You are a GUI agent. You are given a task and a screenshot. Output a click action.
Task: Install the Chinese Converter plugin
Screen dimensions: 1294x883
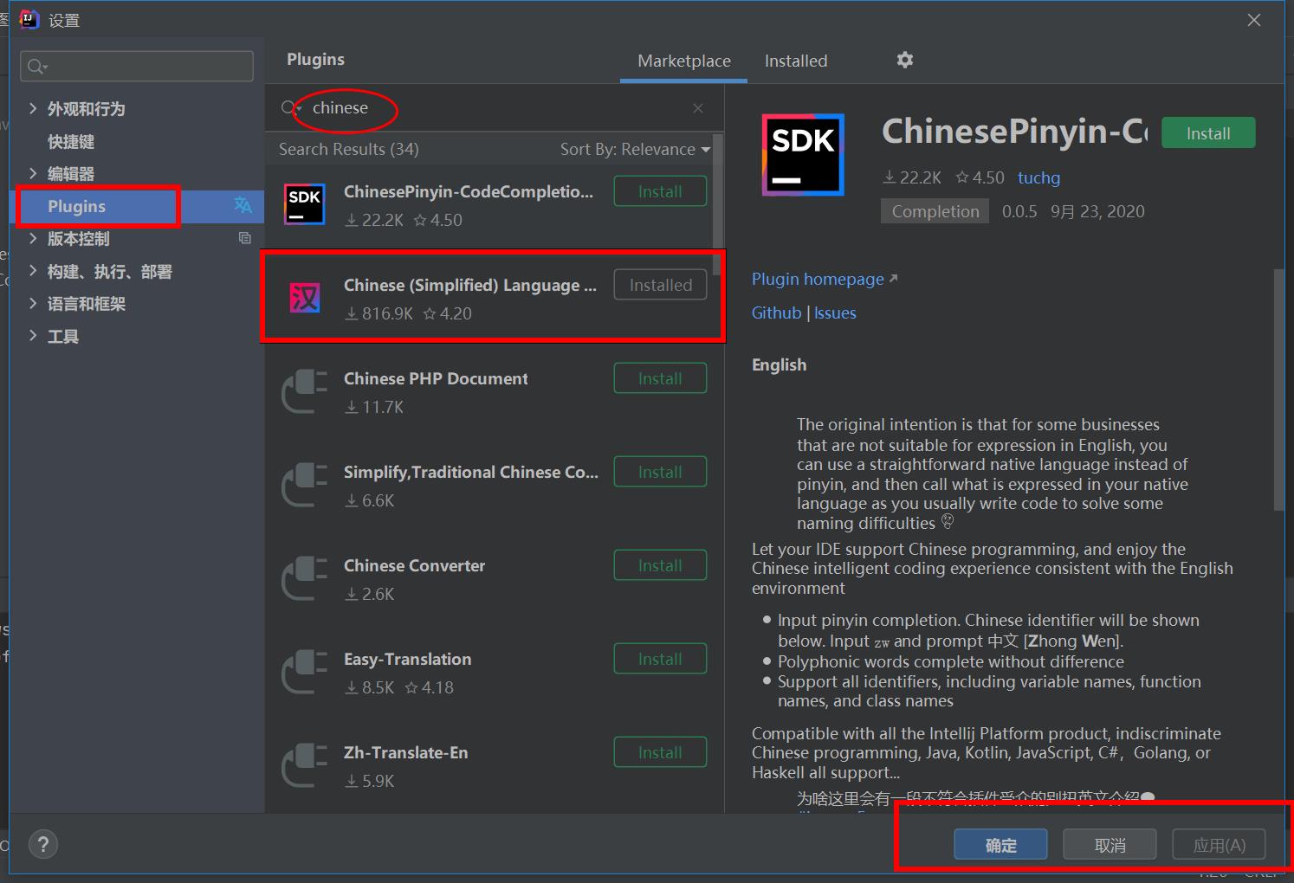coord(660,565)
